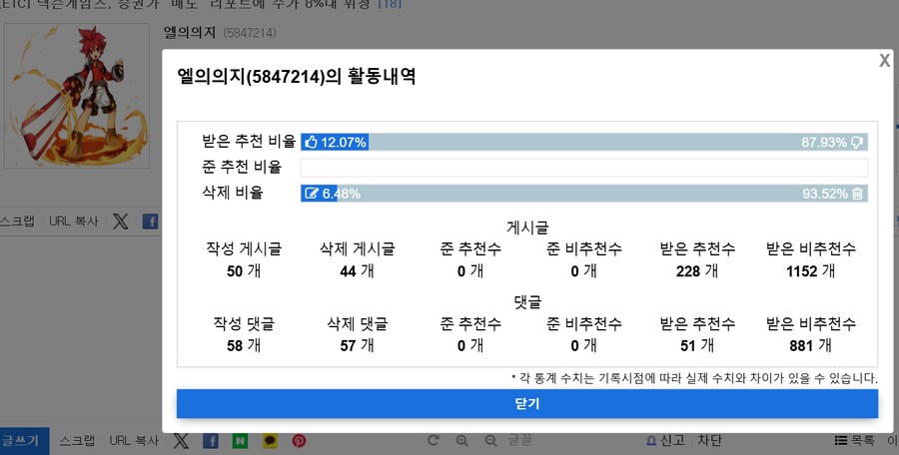The height and width of the screenshot is (455, 899).
Task: Share via the yellow KakaoTalk icon
Action: (x=270, y=441)
